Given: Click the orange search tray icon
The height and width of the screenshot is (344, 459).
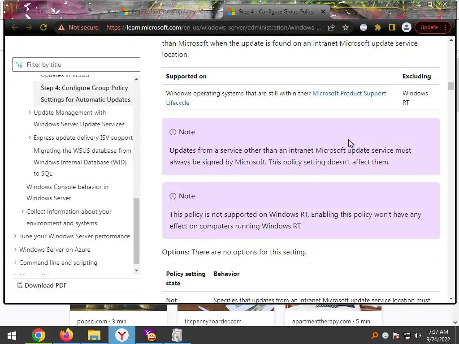Looking at the screenshot, I should pyautogui.click(x=375, y=335).
